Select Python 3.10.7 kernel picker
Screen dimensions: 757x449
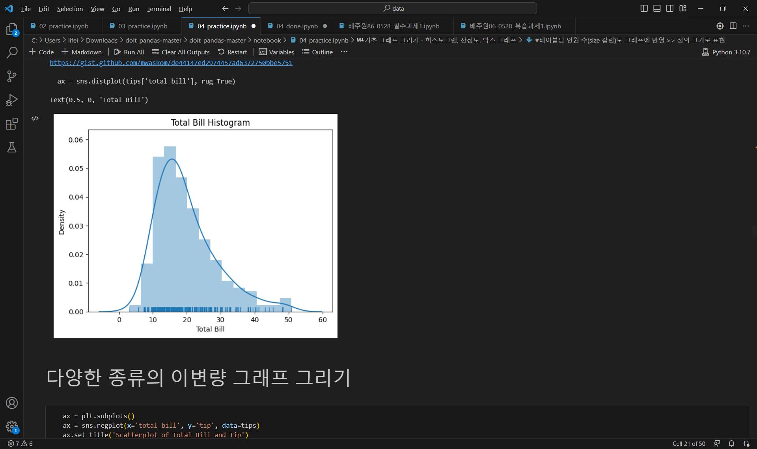[x=726, y=52]
